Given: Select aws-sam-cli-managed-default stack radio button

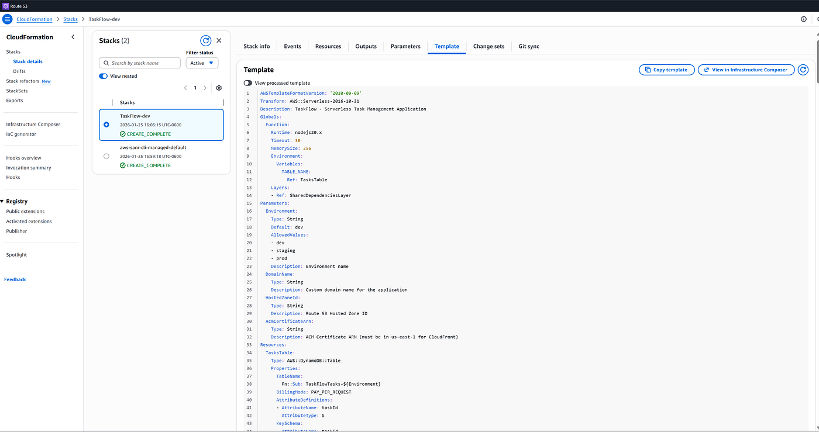Looking at the screenshot, I should coord(106,156).
